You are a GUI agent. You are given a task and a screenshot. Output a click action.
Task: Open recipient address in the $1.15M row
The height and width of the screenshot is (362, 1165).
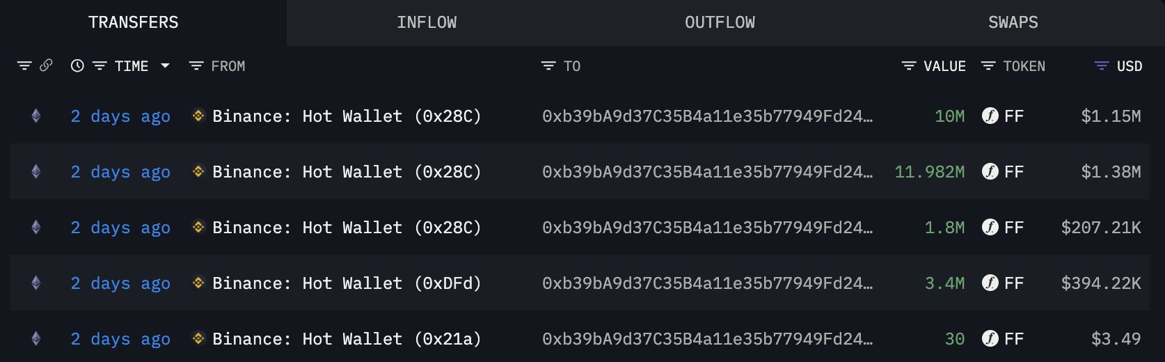click(706, 116)
